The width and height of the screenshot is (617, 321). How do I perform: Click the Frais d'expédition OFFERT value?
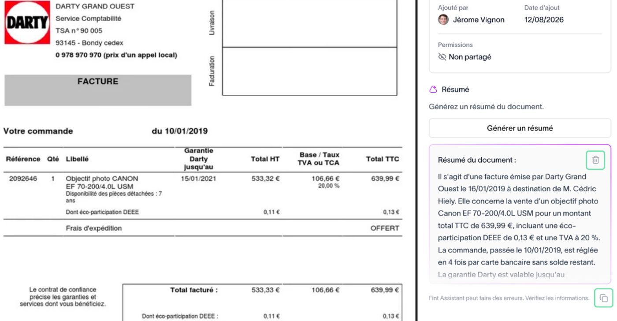pos(385,228)
